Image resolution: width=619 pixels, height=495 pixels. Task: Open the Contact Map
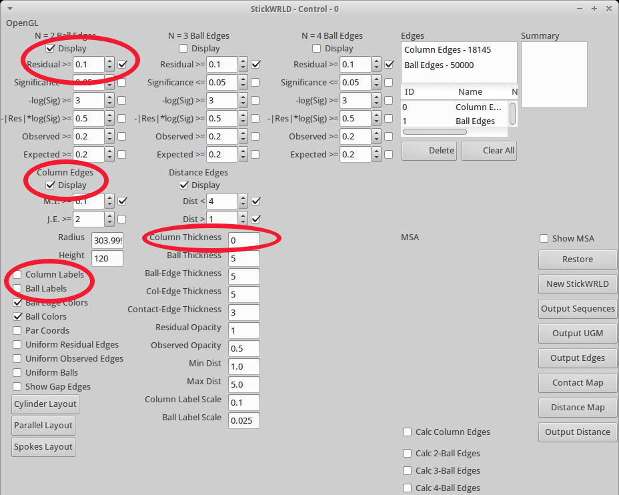(578, 383)
